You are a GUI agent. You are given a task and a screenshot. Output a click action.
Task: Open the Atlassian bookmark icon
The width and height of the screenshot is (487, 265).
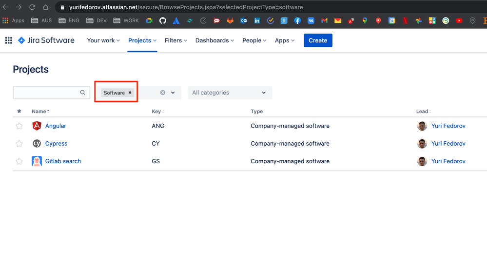tap(176, 20)
